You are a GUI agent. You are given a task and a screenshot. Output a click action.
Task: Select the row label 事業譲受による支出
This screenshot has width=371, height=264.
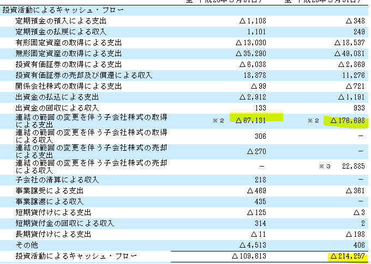(50, 191)
